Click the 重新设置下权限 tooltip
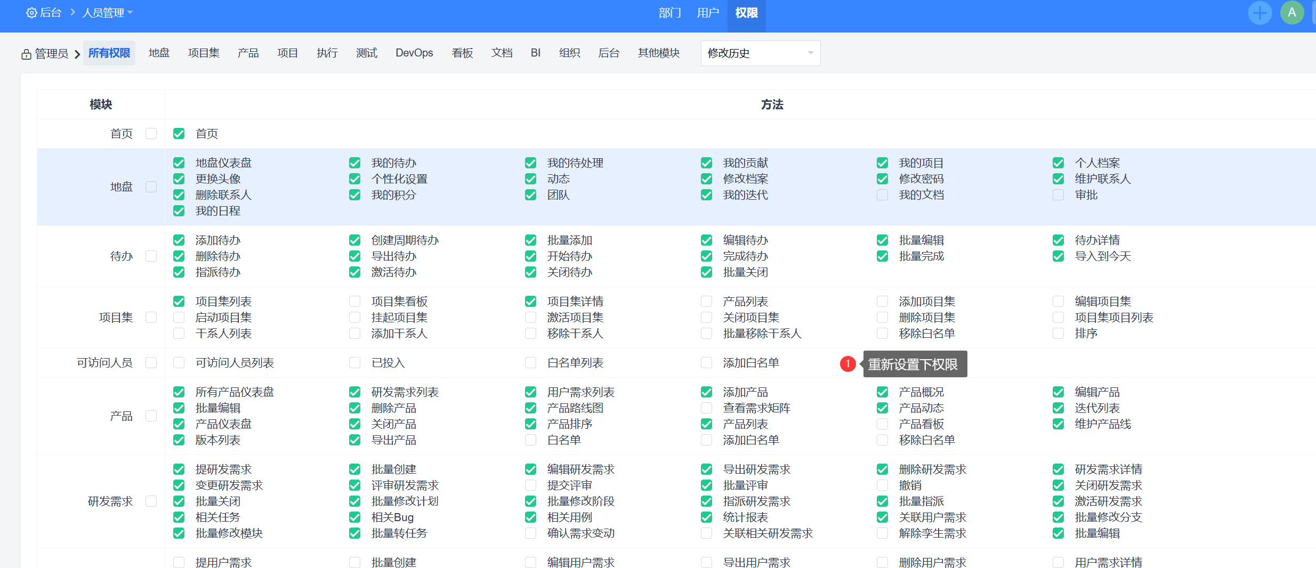The image size is (1316, 568). (914, 364)
